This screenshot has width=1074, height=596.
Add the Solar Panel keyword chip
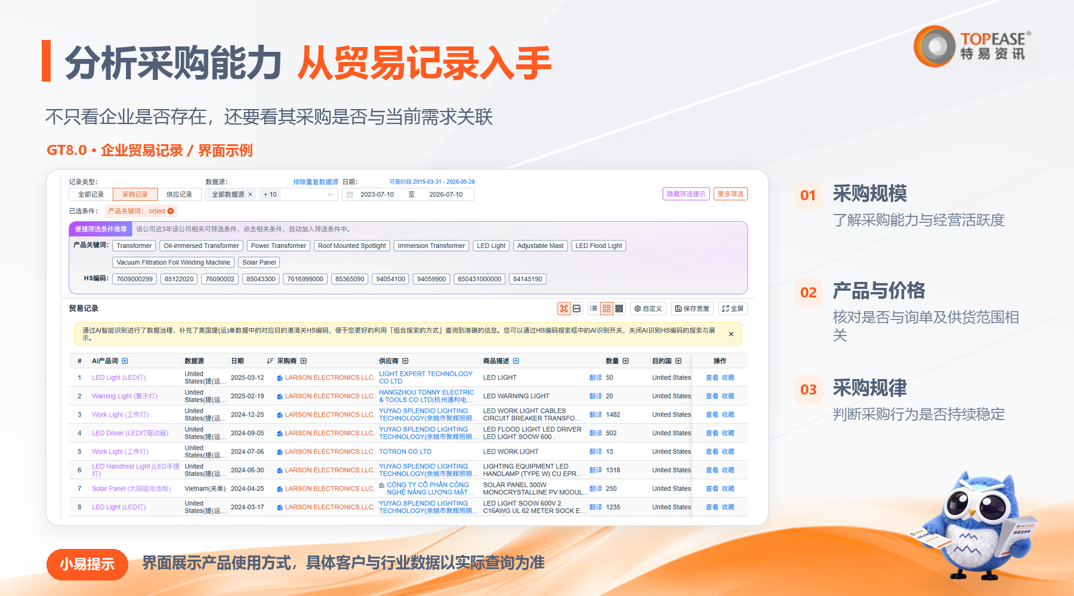click(x=259, y=262)
